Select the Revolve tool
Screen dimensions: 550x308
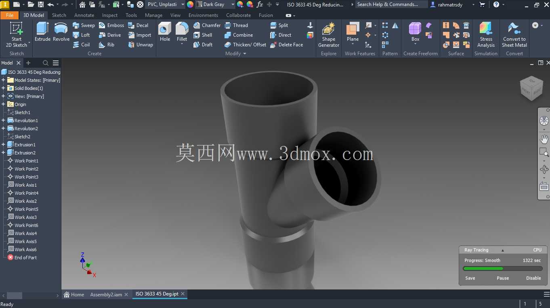click(x=61, y=32)
